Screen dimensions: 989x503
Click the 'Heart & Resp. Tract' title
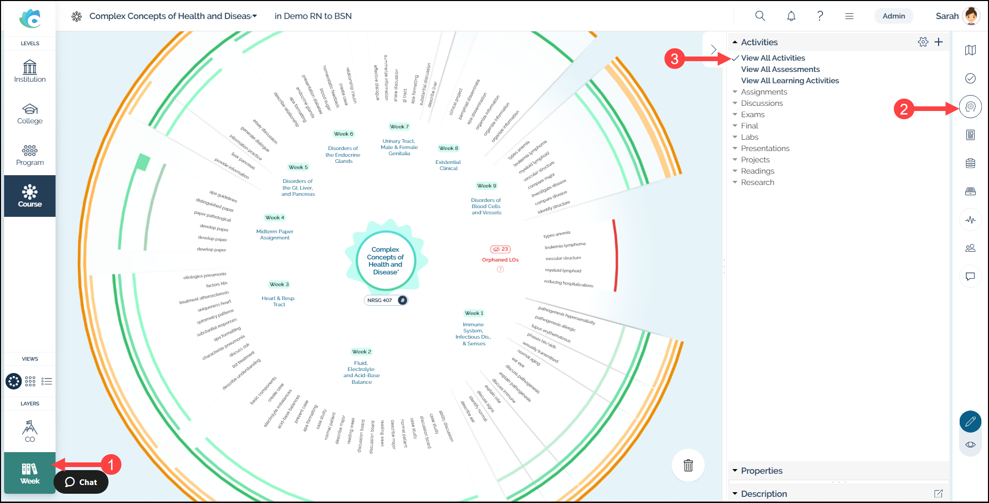(x=279, y=301)
